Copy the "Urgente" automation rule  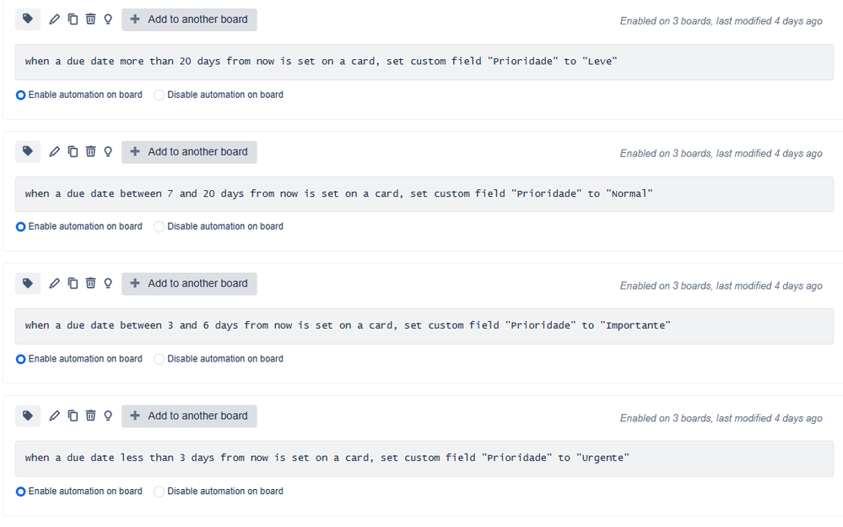(73, 416)
